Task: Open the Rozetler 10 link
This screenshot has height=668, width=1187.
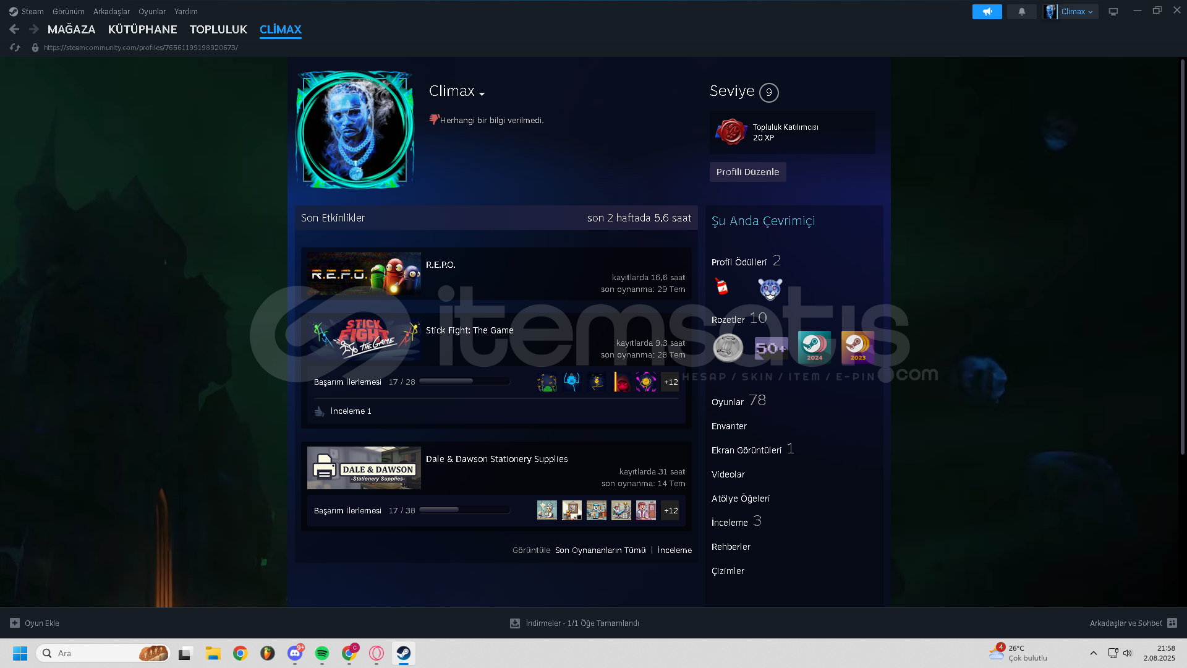Action: point(739,319)
